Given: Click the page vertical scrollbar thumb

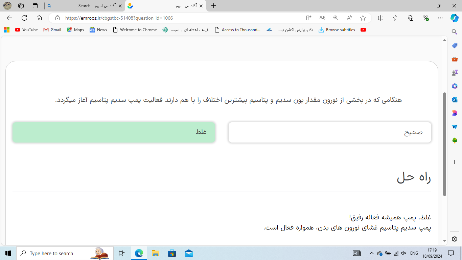Looking at the screenshot, I should click(x=444, y=144).
